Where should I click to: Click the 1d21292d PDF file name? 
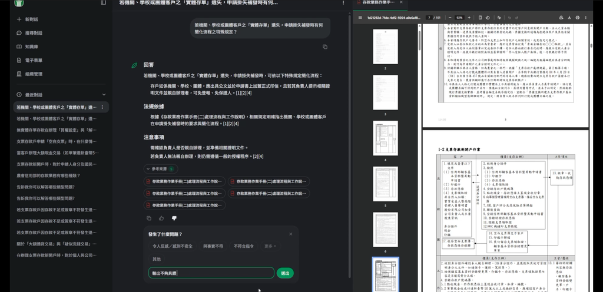[x=393, y=18]
